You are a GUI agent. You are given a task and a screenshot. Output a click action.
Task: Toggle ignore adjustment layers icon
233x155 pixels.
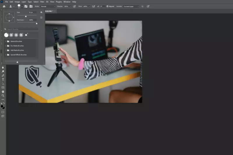pos(142,6)
